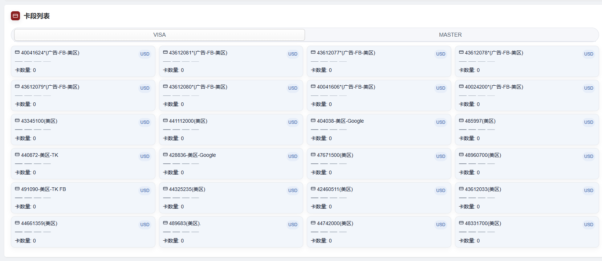Click USD badge on 428836-美区-Google card
The height and width of the screenshot is (261, 602).
293,156
